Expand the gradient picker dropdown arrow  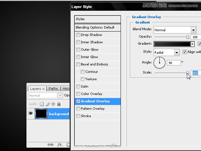point(192,44)
